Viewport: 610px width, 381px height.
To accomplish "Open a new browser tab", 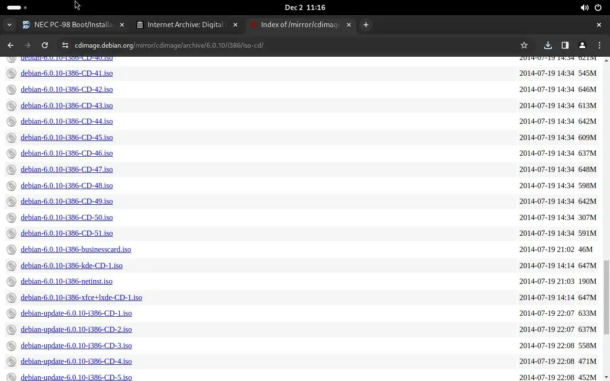I will tap(366, 25).
